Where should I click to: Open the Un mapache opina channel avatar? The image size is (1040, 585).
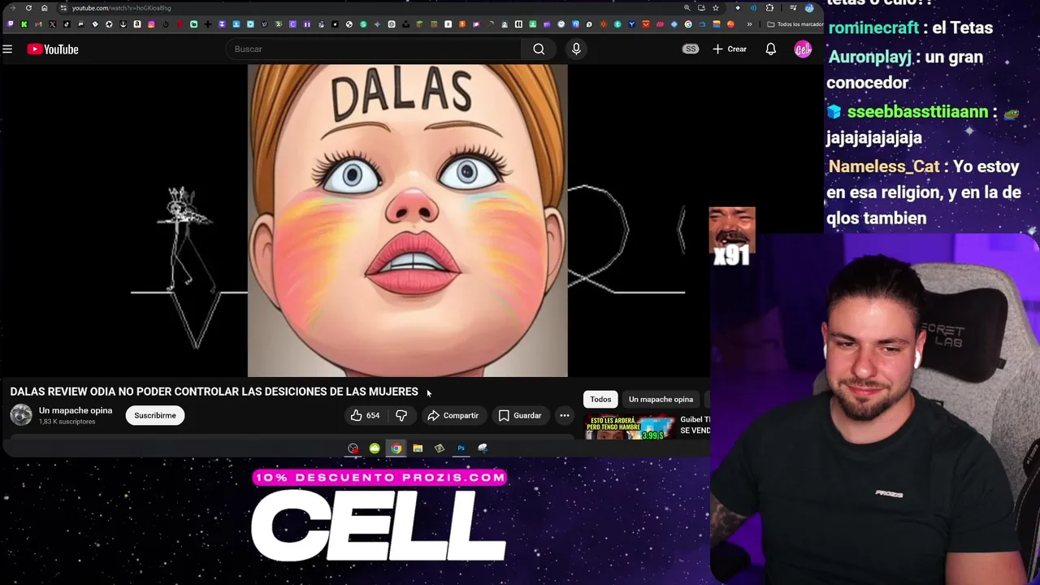point(21,415)
